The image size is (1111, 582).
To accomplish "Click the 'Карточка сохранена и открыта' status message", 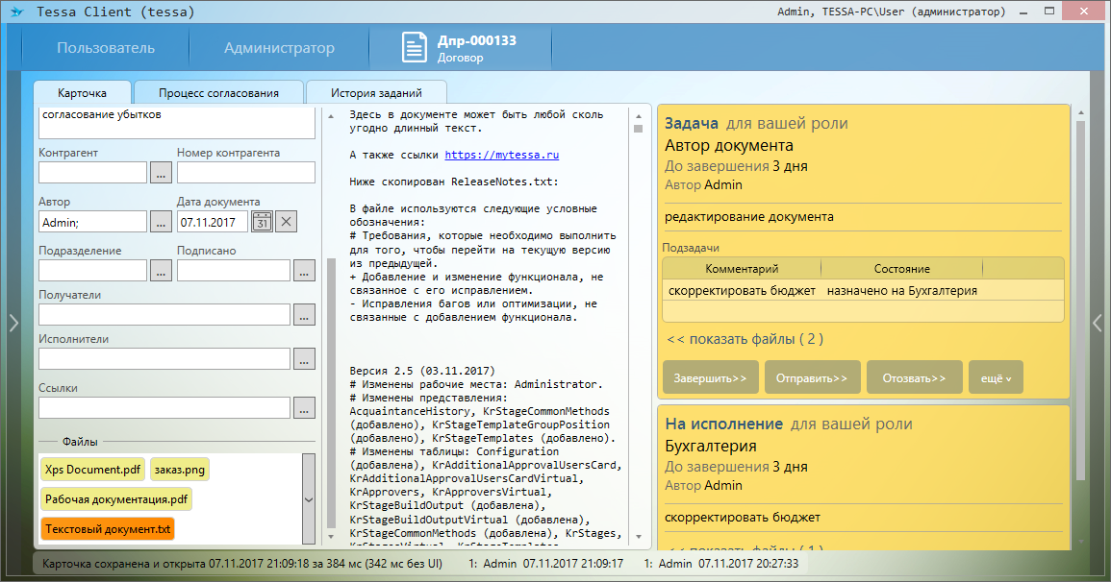I will tap(242, 564).
